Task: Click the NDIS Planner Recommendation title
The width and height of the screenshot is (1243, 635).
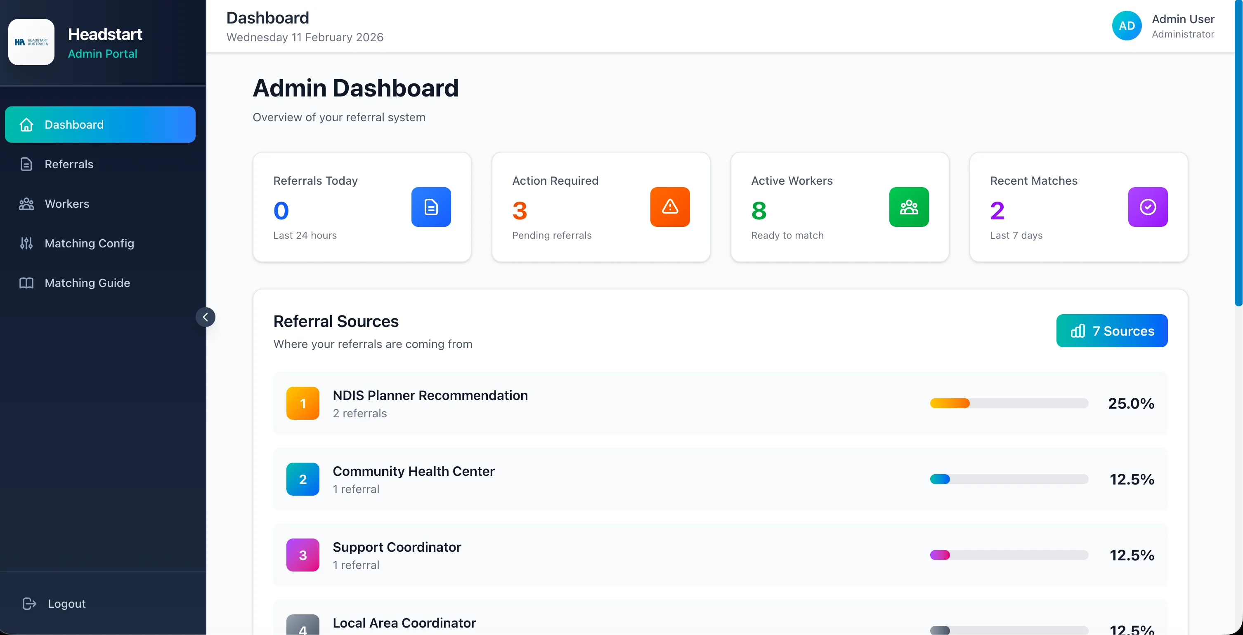Action: coord(430,395)
